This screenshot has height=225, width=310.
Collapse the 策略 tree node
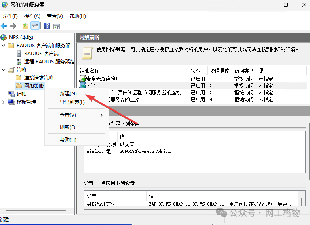point(3,70)
